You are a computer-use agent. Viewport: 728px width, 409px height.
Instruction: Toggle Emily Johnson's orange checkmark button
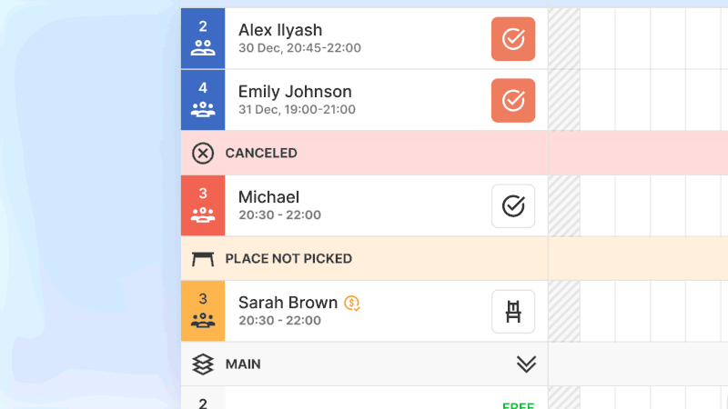[513, 100]
